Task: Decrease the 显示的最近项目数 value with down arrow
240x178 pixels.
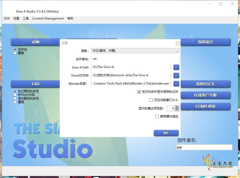Action: 177,109
